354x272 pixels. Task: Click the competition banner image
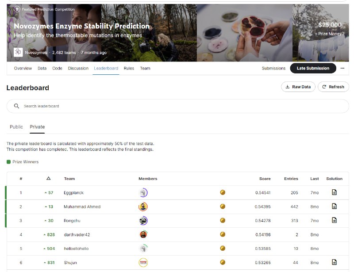click(x=178, y=33)
